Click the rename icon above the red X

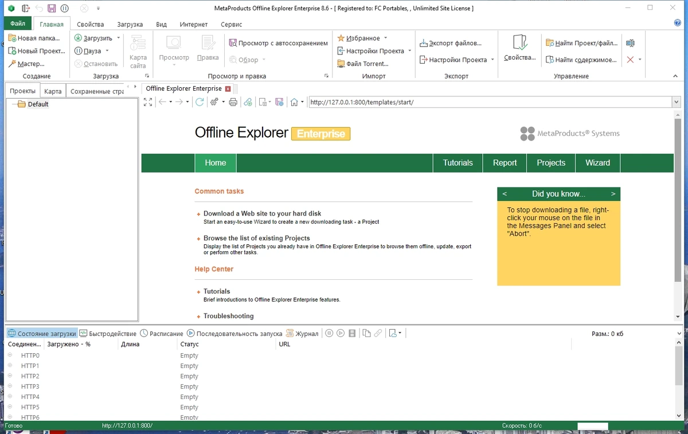click(631, 43)
